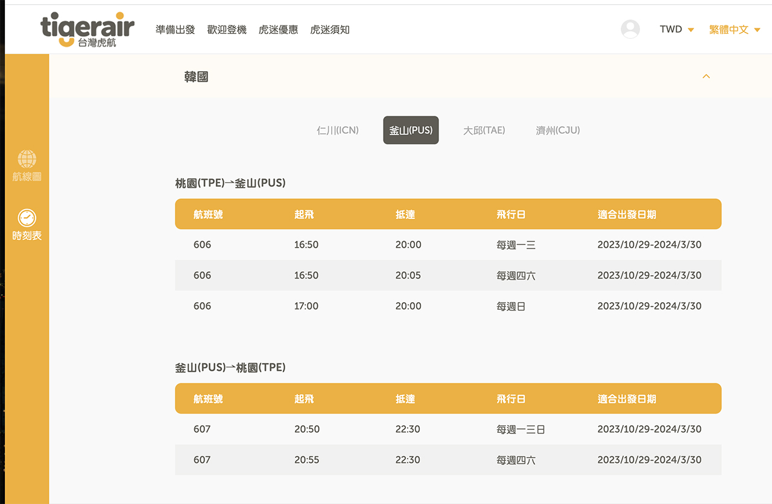Switch to the 大邱(TAE) tab

484,130
